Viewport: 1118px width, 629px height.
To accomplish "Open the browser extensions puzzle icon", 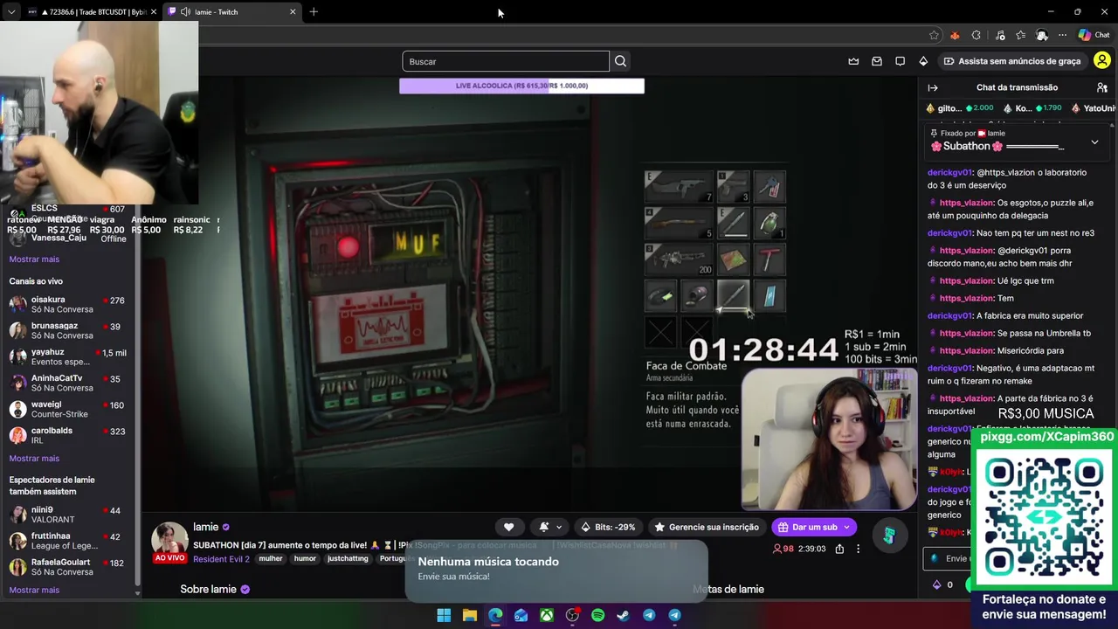I will [977, 35].
